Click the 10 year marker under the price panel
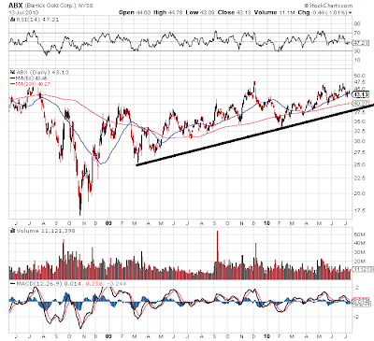The image size is (374, 341). tap(266, 223)
